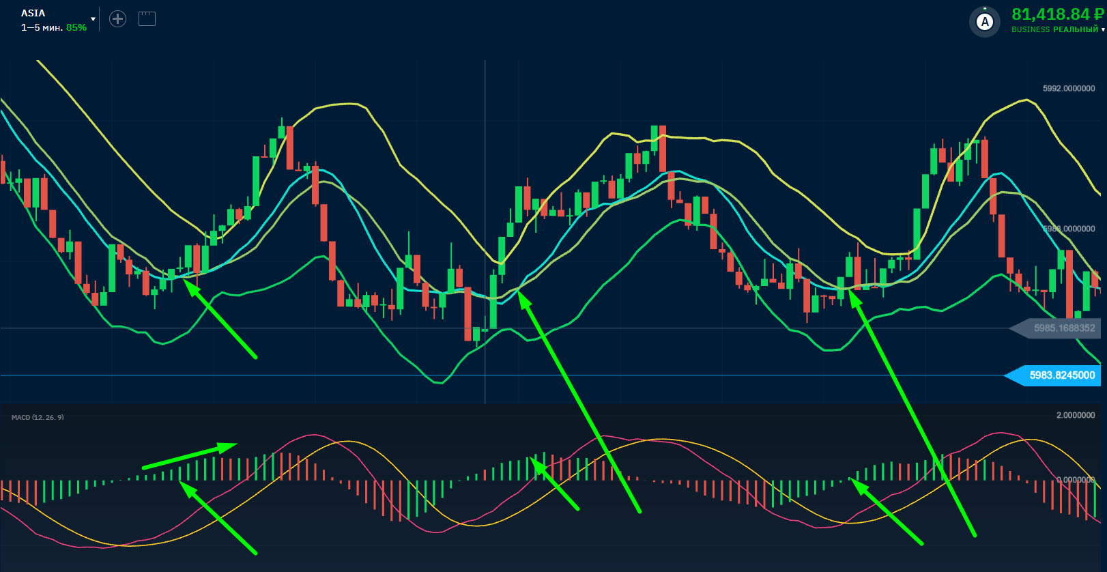Screen dimensions: 1107x572
Task: Open the MACD (12, 26, 9) indicator label
Action: point(38,417)
